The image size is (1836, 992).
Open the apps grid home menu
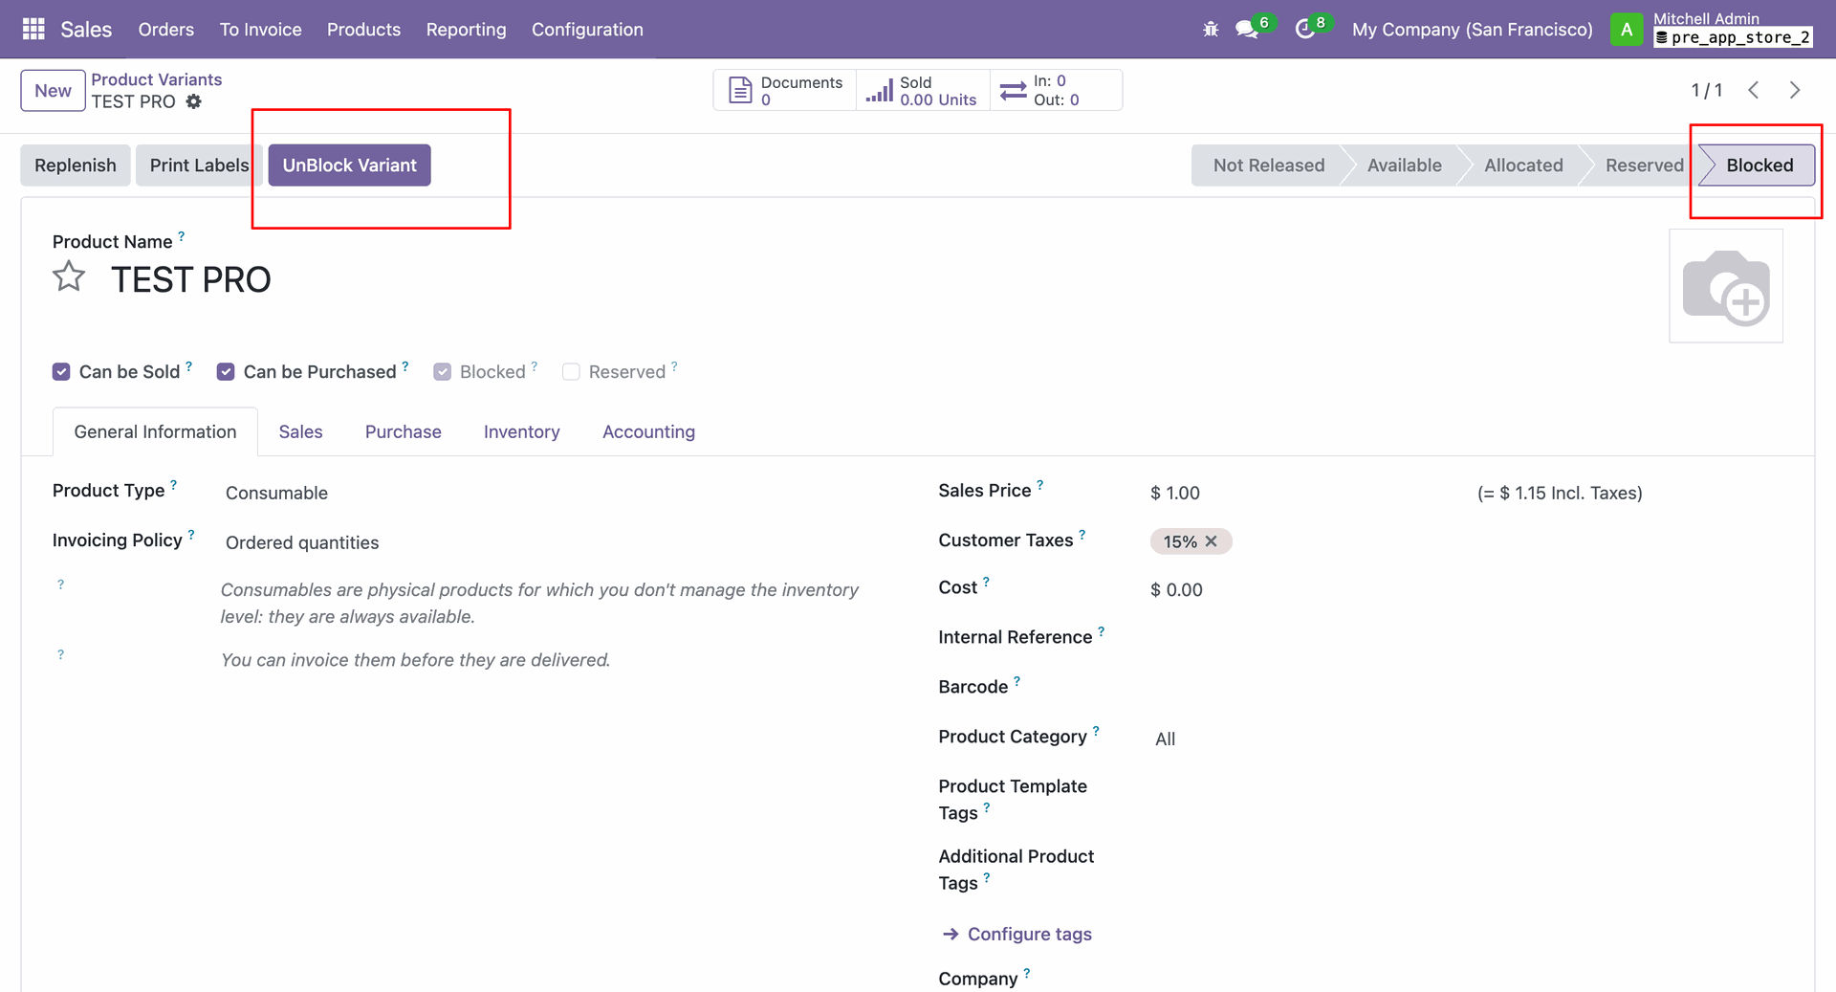coord(33,30)
